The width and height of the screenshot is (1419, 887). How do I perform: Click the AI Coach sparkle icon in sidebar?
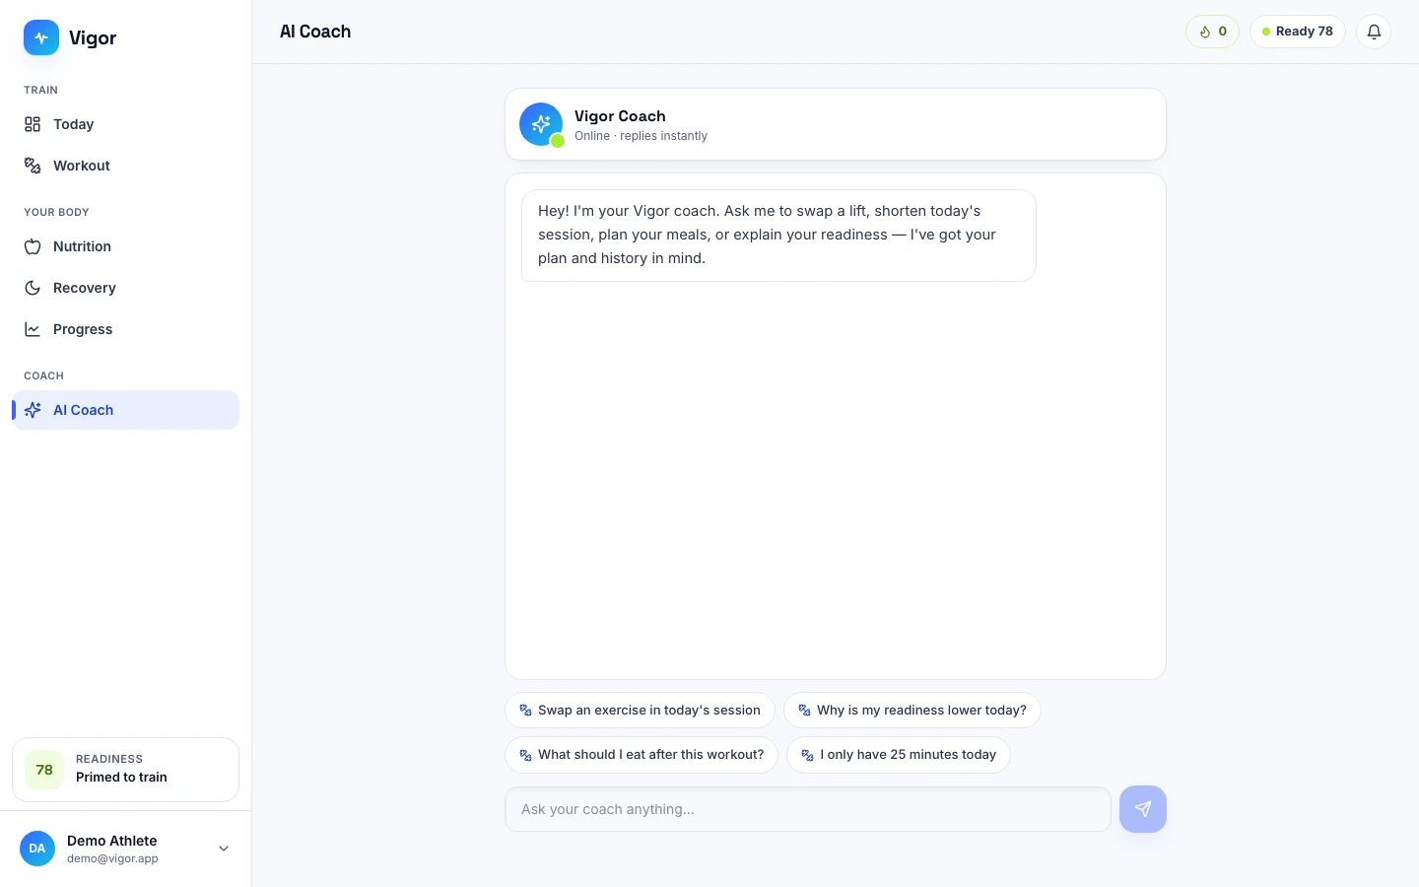(x=33, y=410)
